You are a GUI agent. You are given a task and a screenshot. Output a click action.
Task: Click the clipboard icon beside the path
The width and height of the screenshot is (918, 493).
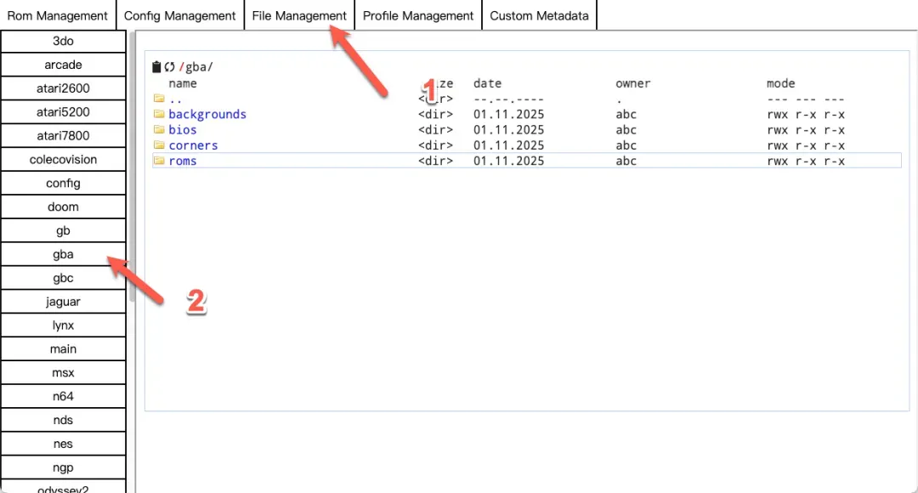point(156,67)
